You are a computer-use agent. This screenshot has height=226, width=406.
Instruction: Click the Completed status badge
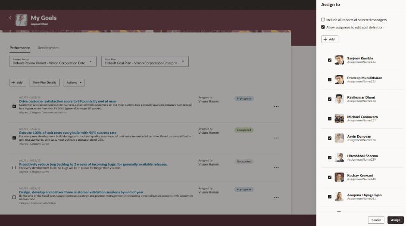(244, 130)
